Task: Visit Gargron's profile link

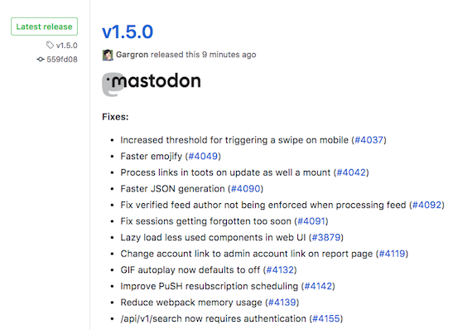Action: point(132,55)
